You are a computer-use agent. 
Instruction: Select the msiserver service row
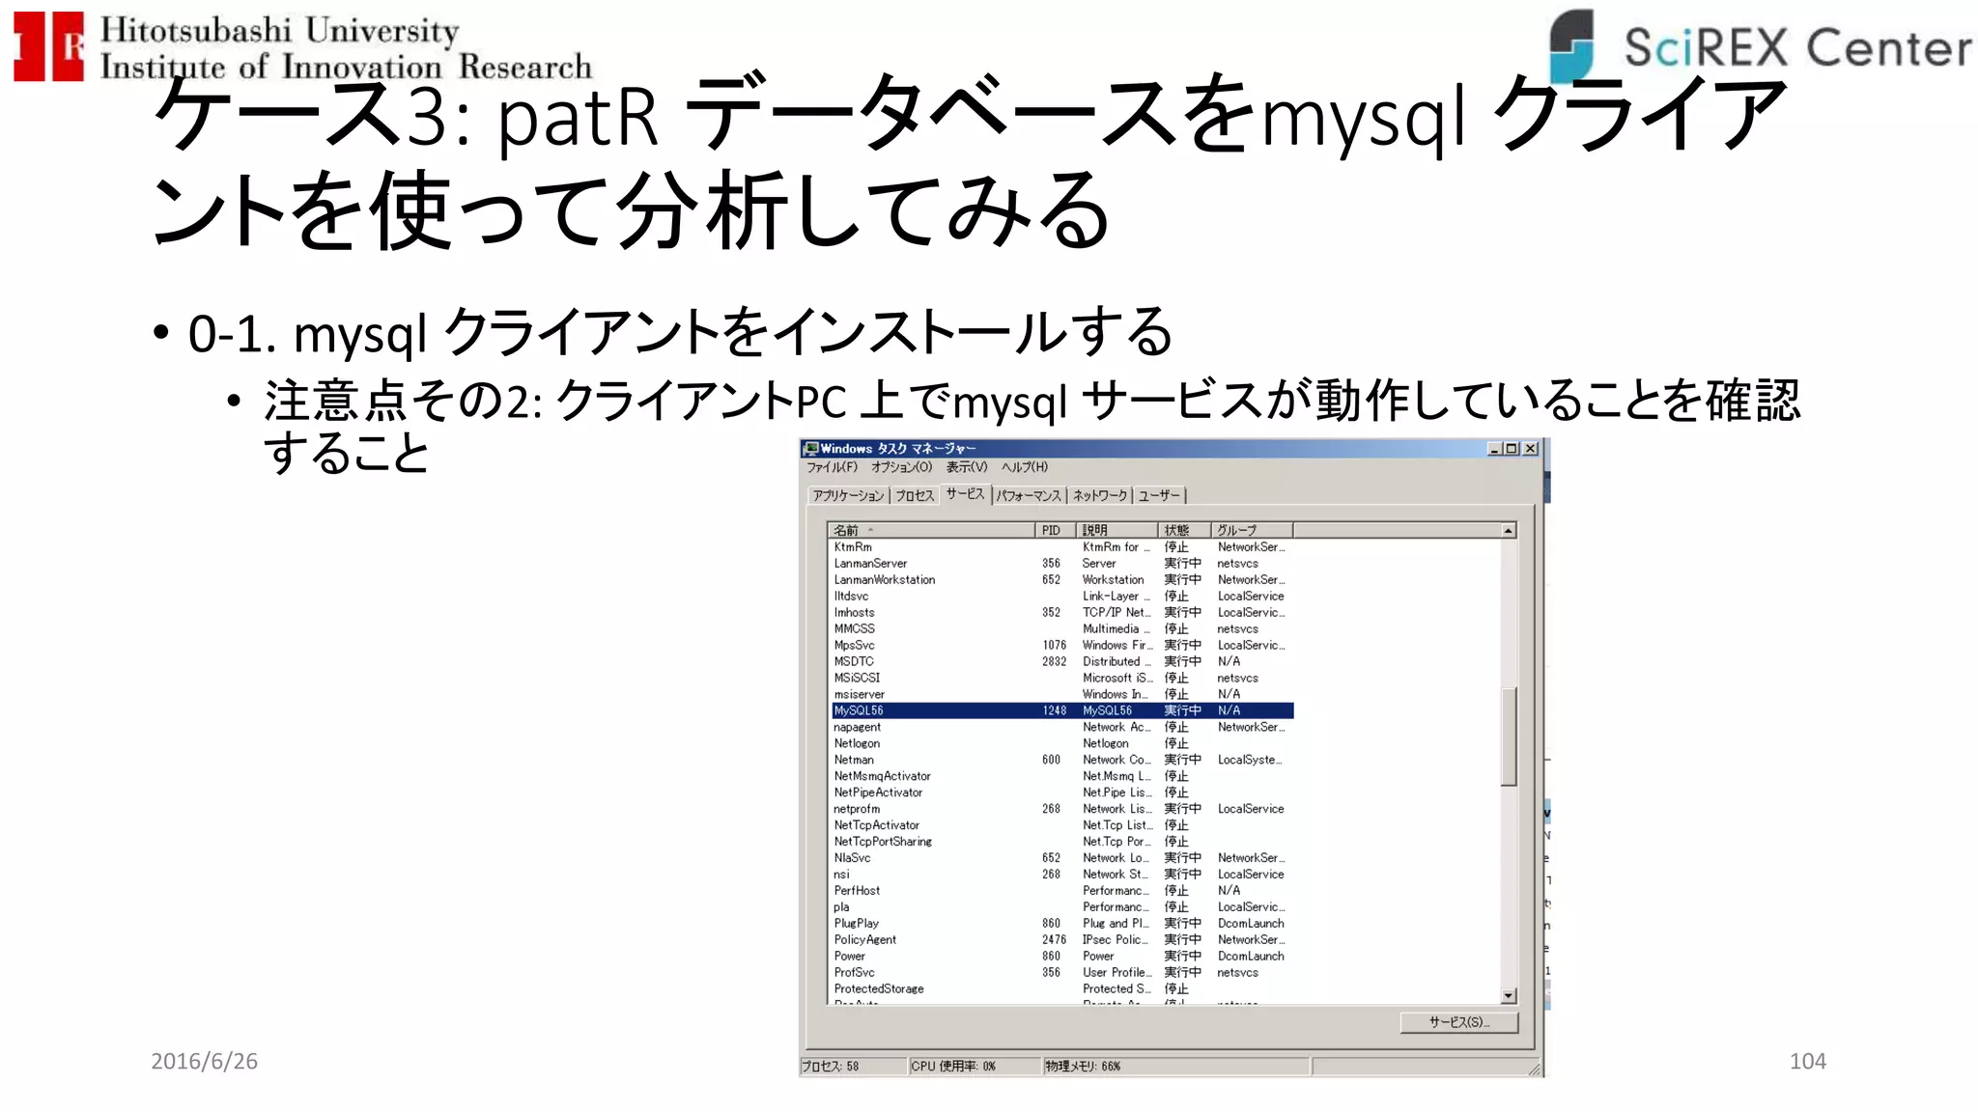[1062, 695]
